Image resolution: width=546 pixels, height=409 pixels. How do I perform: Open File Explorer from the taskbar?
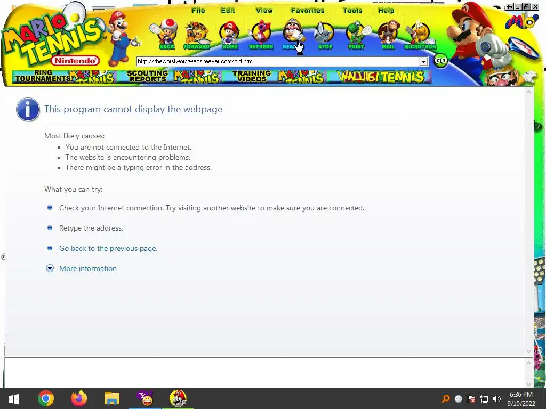tap(112, 398)
